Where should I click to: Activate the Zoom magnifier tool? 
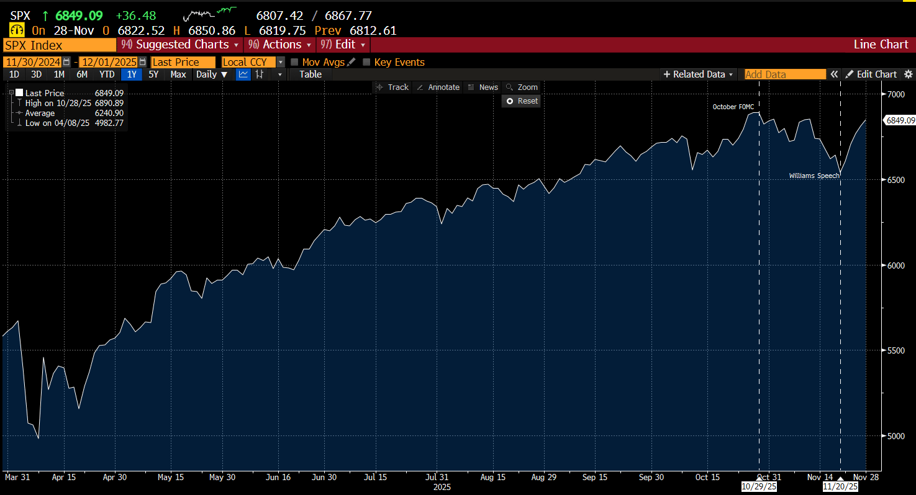pyautogui.click(x=522, y=87)
